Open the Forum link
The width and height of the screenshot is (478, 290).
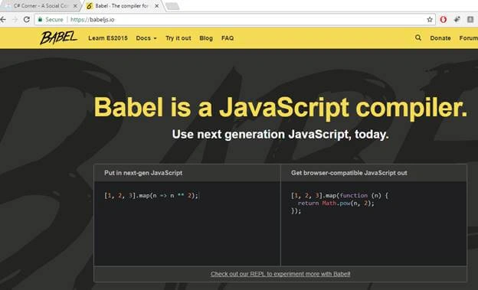point(469,38)
